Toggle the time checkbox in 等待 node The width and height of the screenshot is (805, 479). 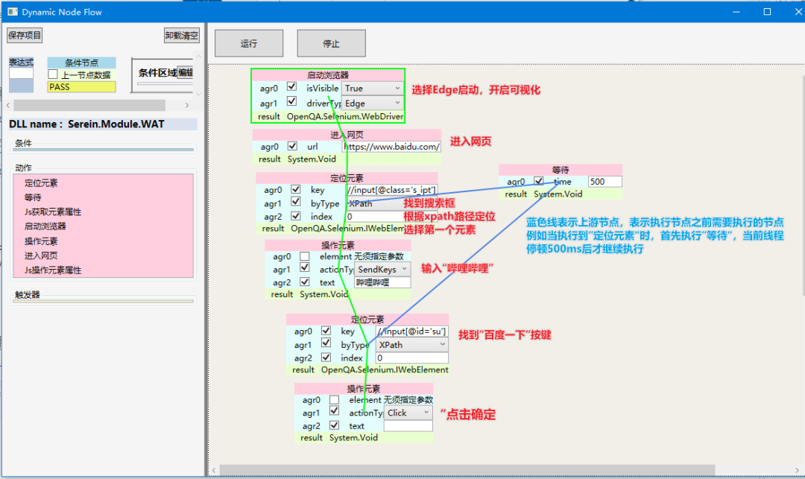(539, 181)
